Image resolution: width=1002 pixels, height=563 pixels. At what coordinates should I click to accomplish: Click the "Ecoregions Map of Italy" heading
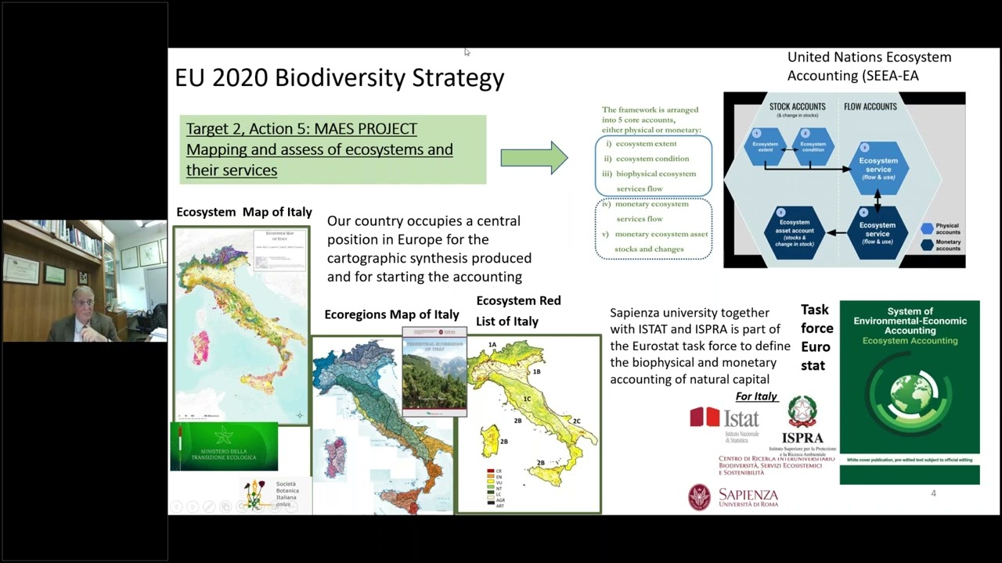(x=391, y=314)
